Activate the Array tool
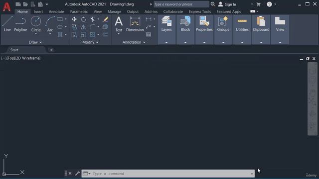The image size is (319, 179). point(93,34)
